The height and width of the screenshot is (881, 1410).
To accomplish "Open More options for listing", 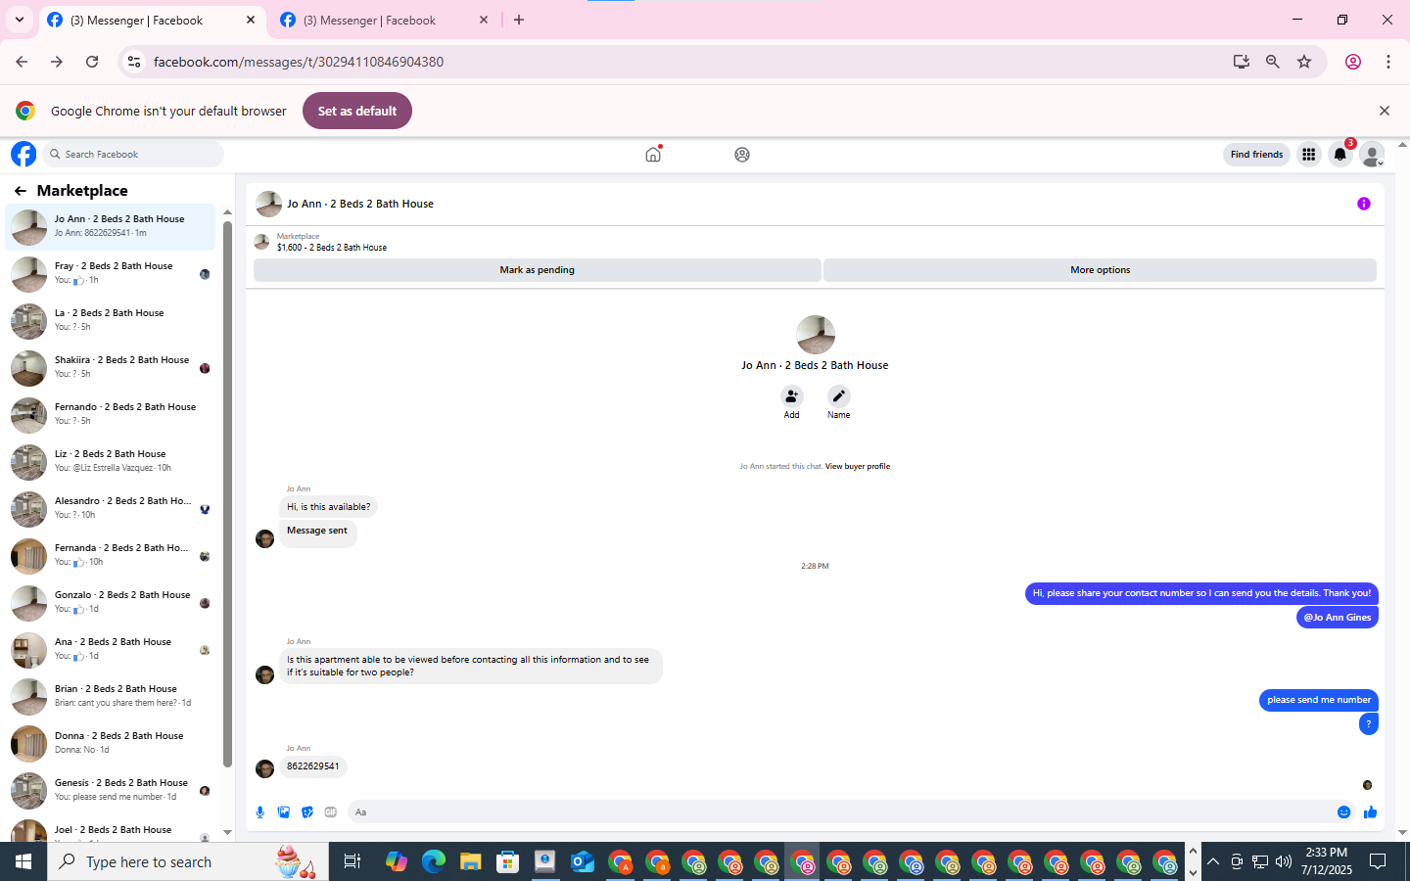I will tap(1100, 270).
